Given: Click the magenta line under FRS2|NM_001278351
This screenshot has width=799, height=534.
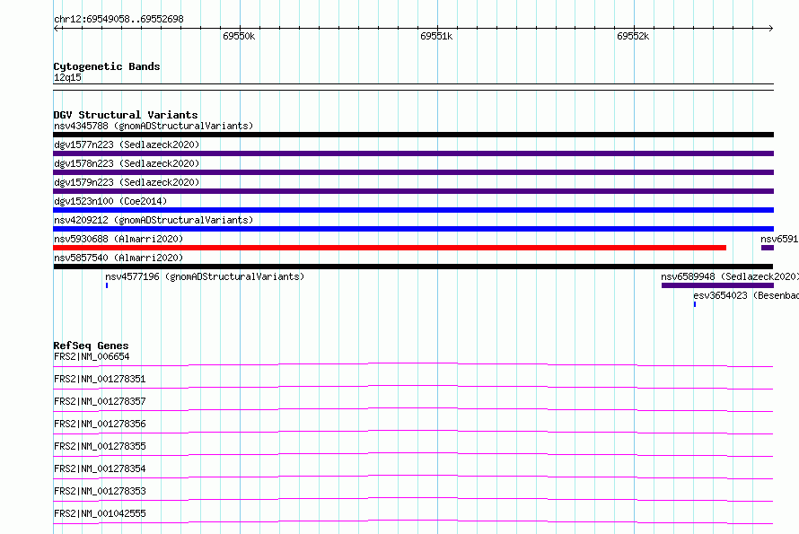Looking at the screenshot, I should (413, 387).
